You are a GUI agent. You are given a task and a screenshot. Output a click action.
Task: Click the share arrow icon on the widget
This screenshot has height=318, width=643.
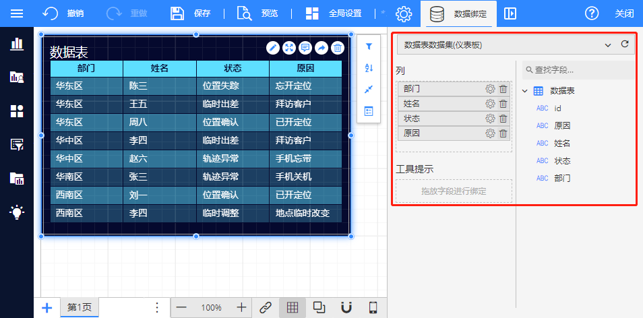(x=321, y=47)
